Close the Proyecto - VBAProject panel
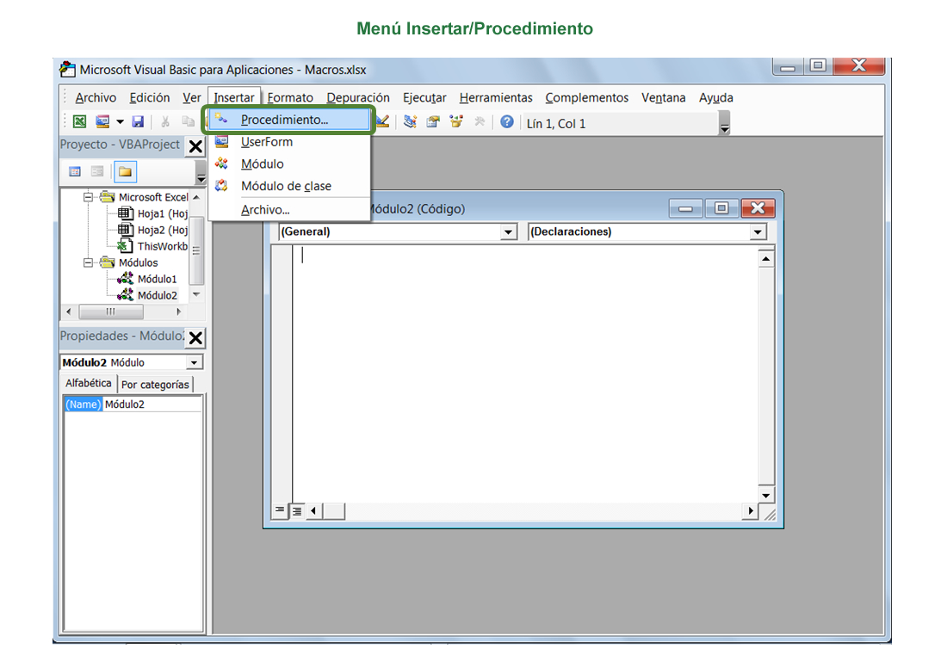Viewport: 947px width, 648px height. click(195, 146)
